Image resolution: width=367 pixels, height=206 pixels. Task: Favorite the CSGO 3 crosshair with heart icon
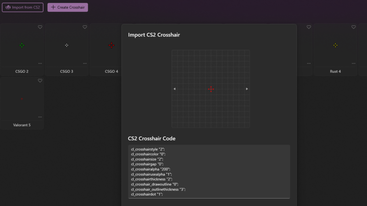85,27
